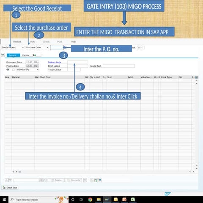Image resolution: width=203 pixels, height=203 pixels.
Task: Click the Hold button in the toolbar
Action: 33,41
